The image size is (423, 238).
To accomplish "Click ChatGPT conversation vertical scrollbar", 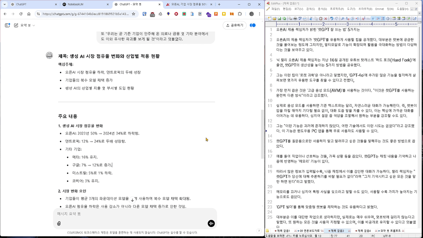I will pos(262,134).
